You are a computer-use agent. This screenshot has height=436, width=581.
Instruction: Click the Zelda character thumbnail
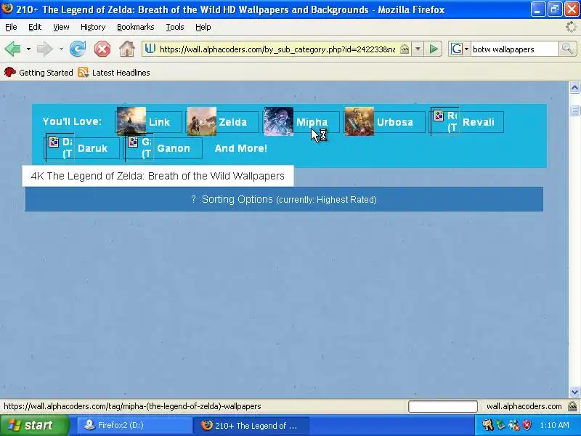pyautogui.click(x=202, y=121)
